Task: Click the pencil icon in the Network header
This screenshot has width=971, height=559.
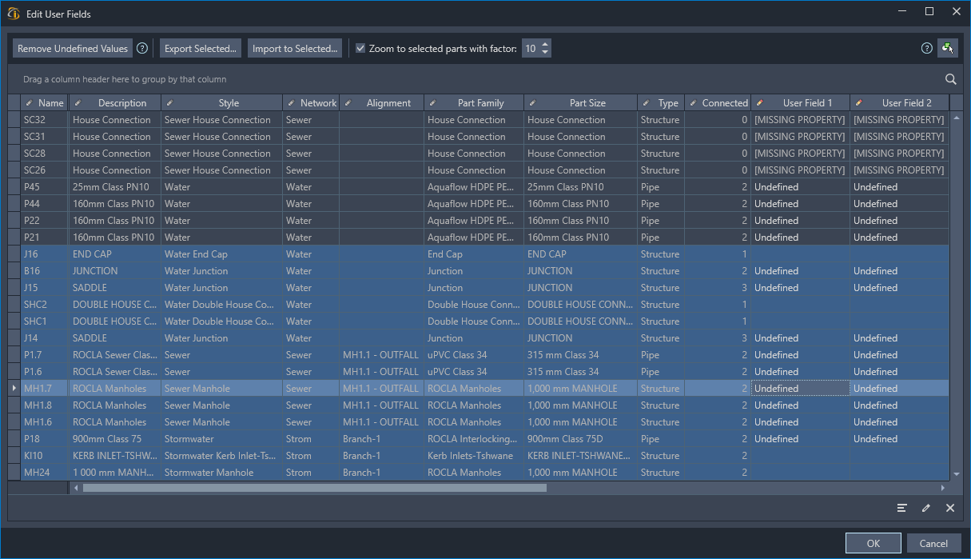Action: pyautogui.click(x=291, y=103)
